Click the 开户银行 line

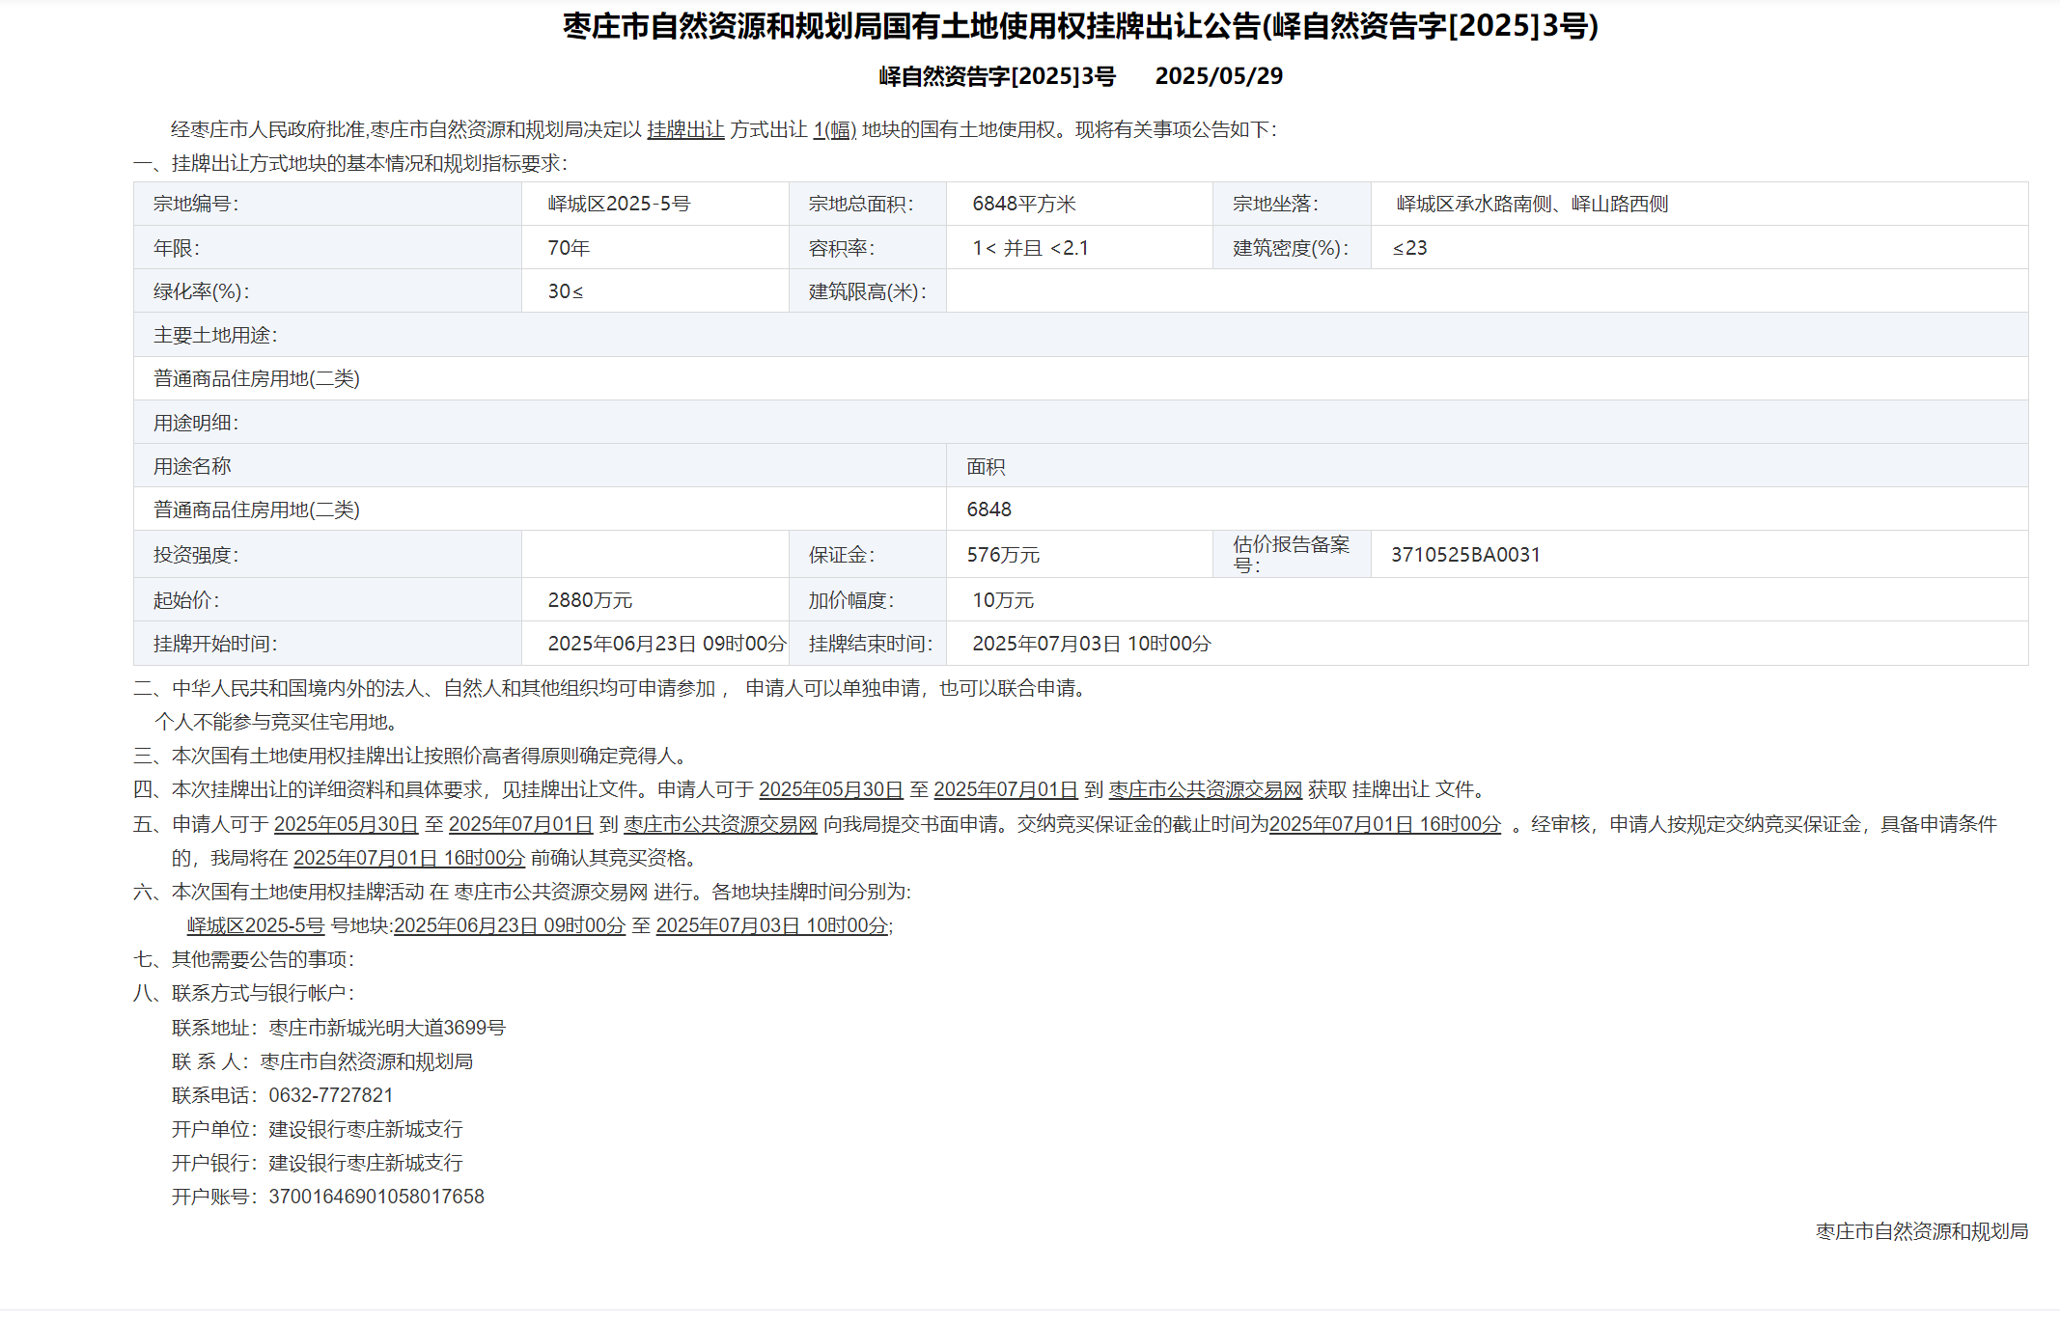click(x=318, y=1163)
